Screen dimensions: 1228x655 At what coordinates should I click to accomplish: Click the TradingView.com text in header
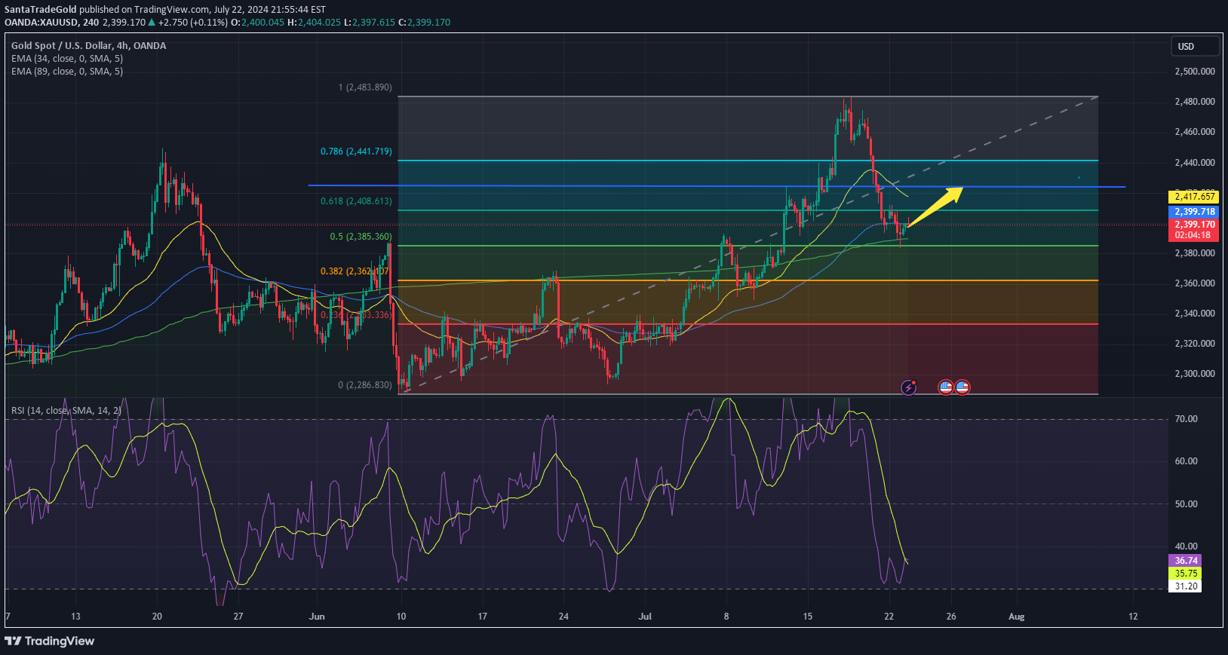(x=170, y=10)
